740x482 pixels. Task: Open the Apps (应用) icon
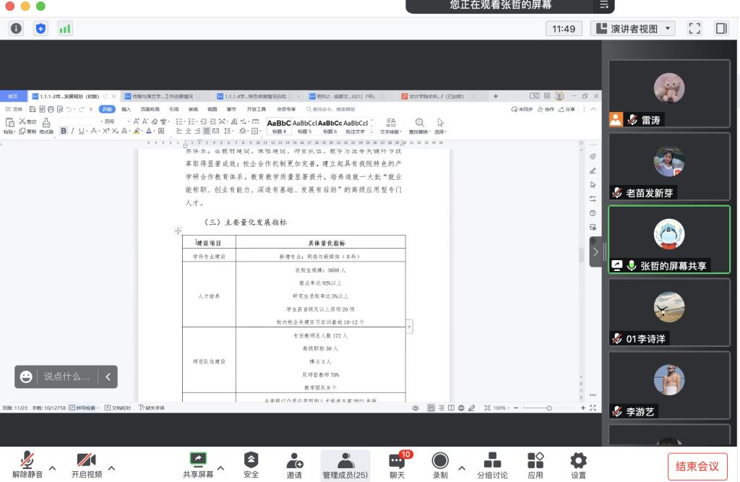click(x=535, y=460)
